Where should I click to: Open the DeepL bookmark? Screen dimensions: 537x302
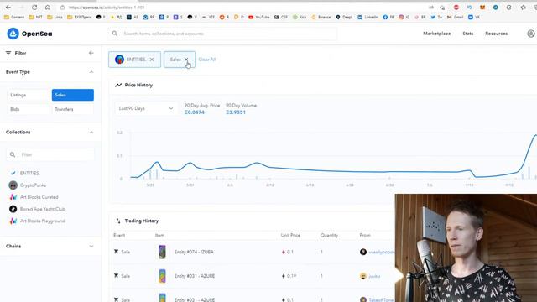[344, 17]
